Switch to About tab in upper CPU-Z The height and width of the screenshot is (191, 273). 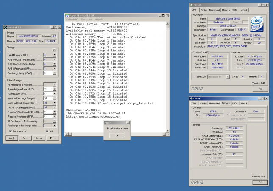tap(244, 10)
